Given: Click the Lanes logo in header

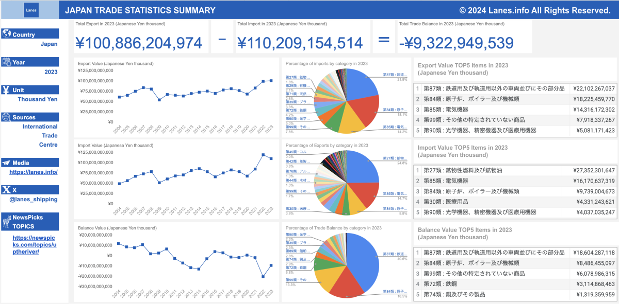Looking at the screenshot, I should (31, 10).
